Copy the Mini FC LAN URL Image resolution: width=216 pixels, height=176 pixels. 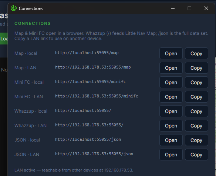tap(196, 97)
